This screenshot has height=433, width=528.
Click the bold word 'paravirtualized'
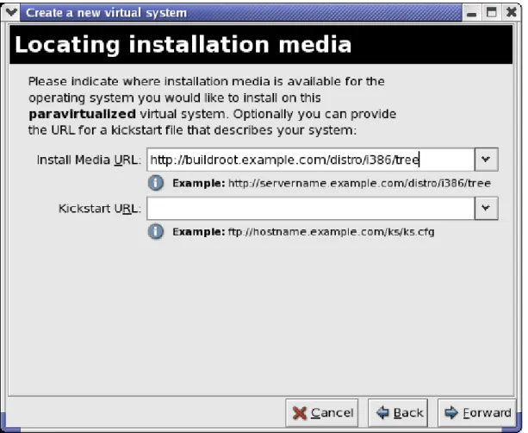tap(82, 114)
